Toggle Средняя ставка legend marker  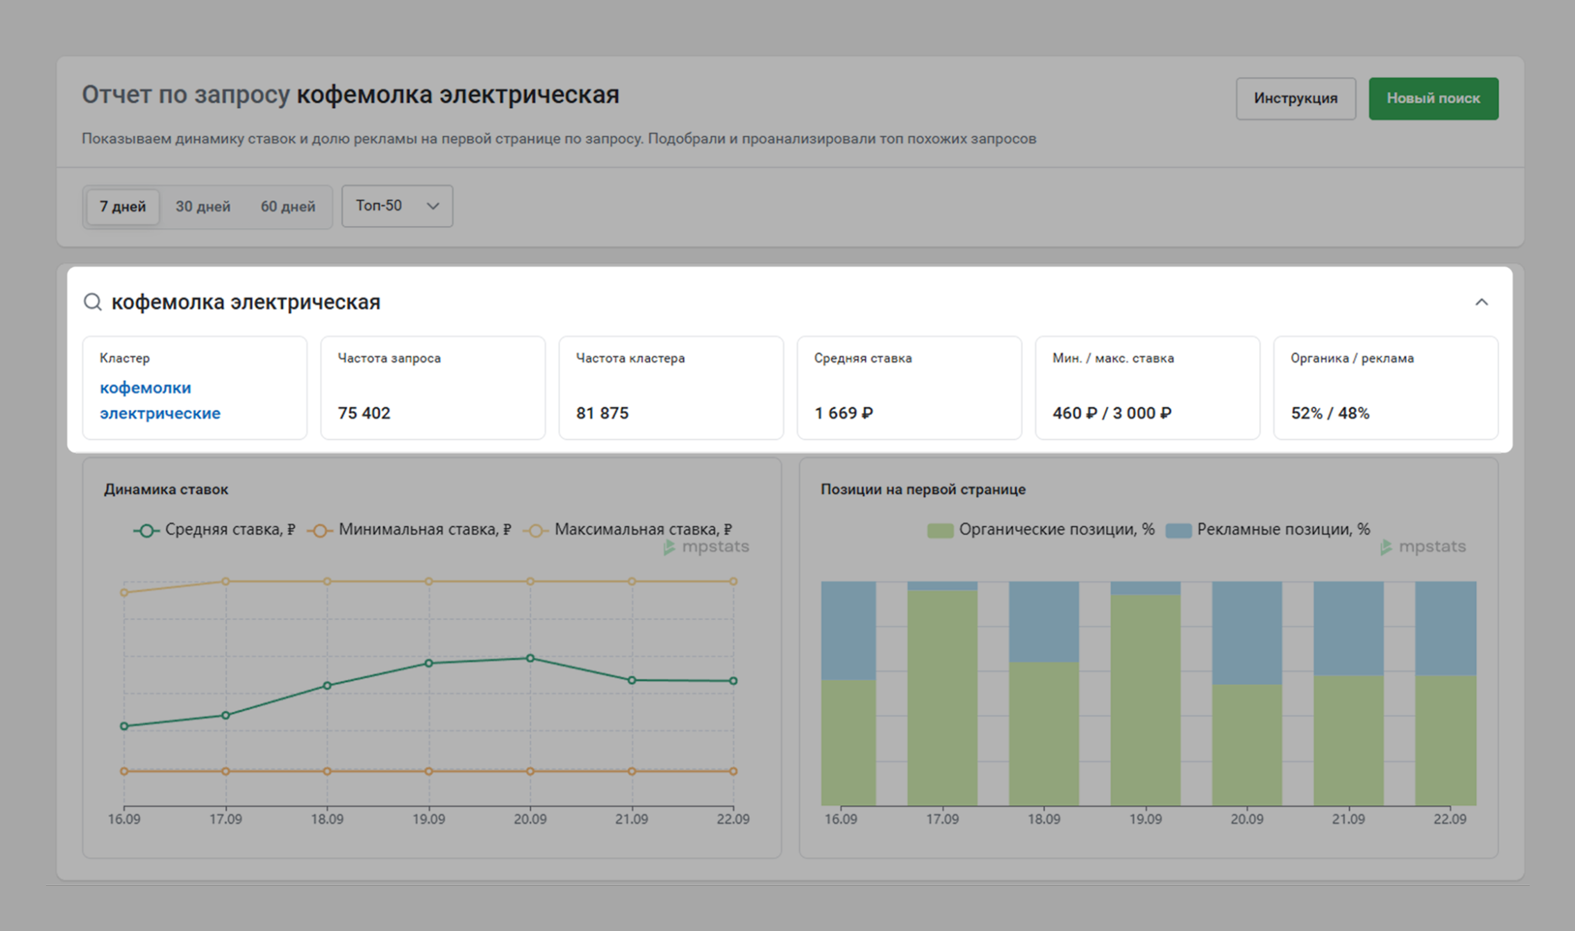pyautogui.click(x=146, y=531)
